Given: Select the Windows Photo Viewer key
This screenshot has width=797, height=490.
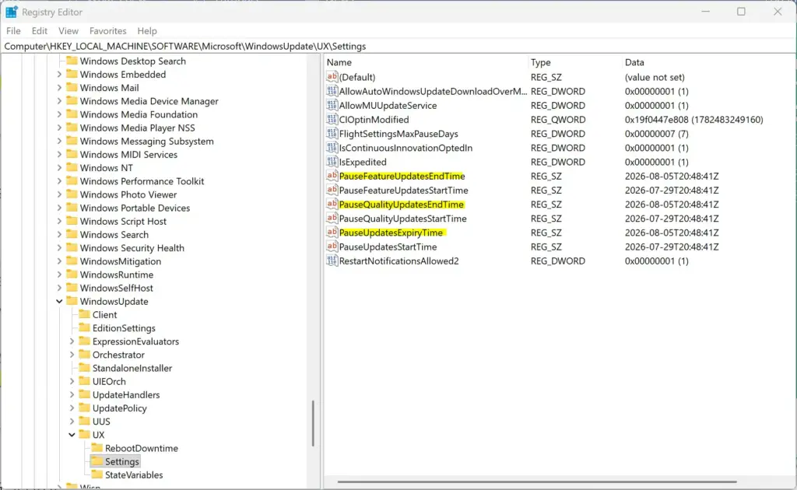Looking at the screenshot, I should 128,194.
